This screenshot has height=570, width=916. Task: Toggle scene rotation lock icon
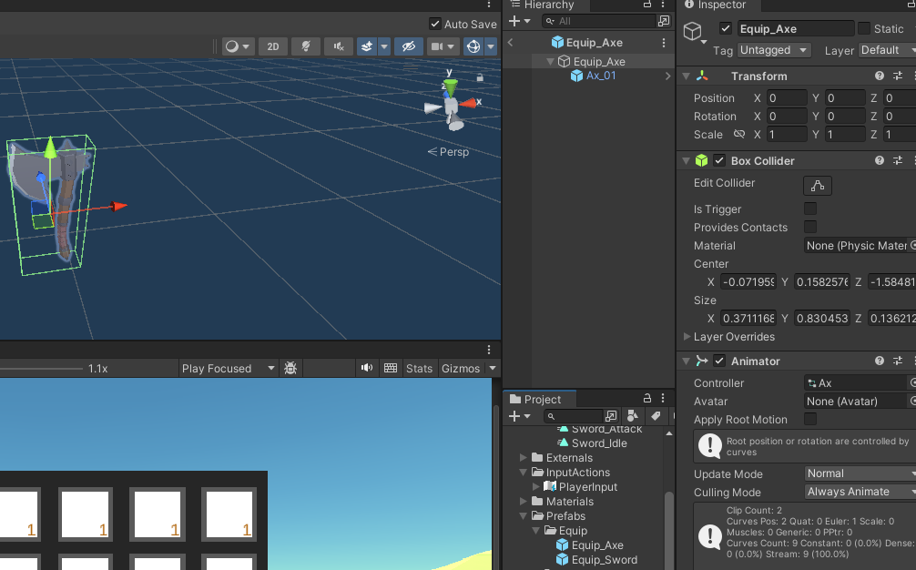point(480,77)
